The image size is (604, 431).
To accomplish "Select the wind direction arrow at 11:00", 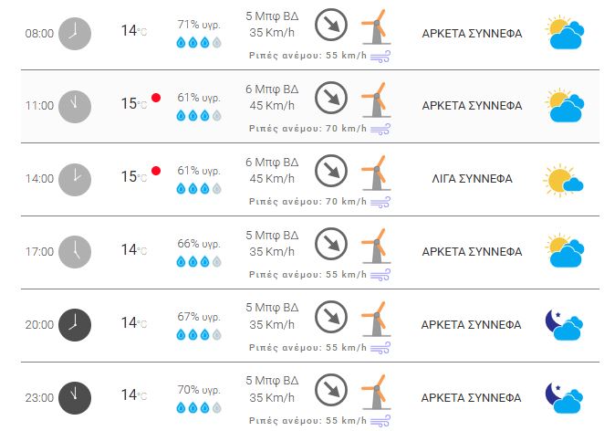I will coord(331,98).
